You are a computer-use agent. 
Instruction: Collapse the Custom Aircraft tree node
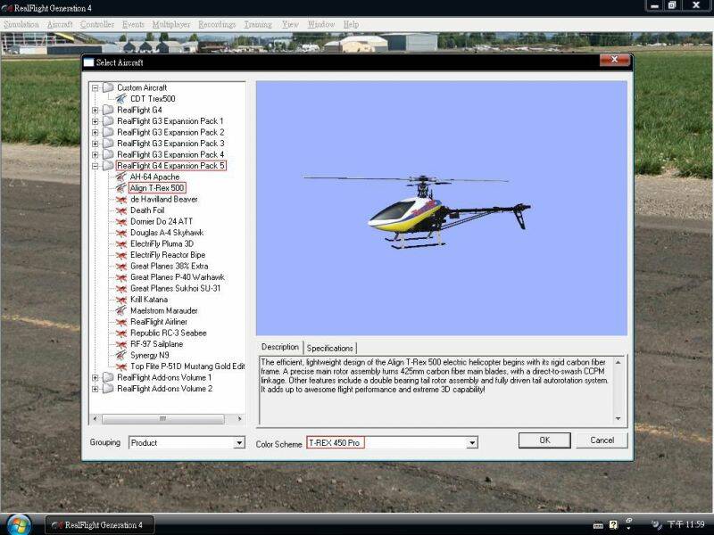point(95,87)
